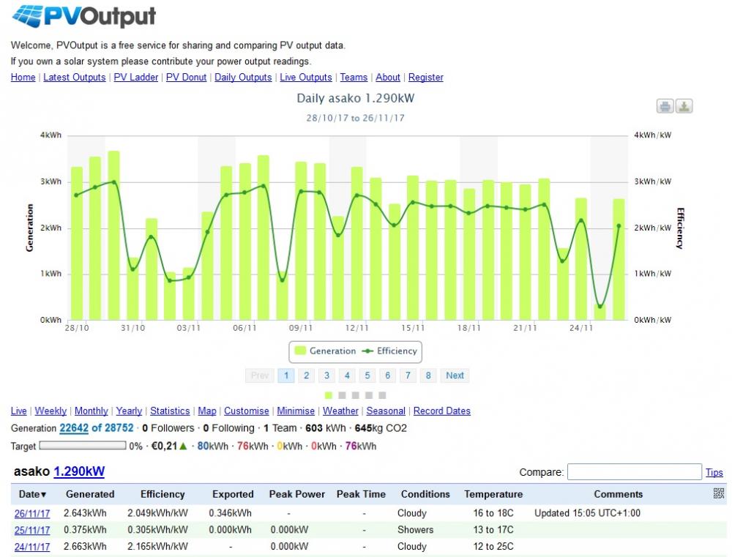This screenshot has height=557, width=732.
Task: Open the 26/11/17 date entry
Action: 31,514
